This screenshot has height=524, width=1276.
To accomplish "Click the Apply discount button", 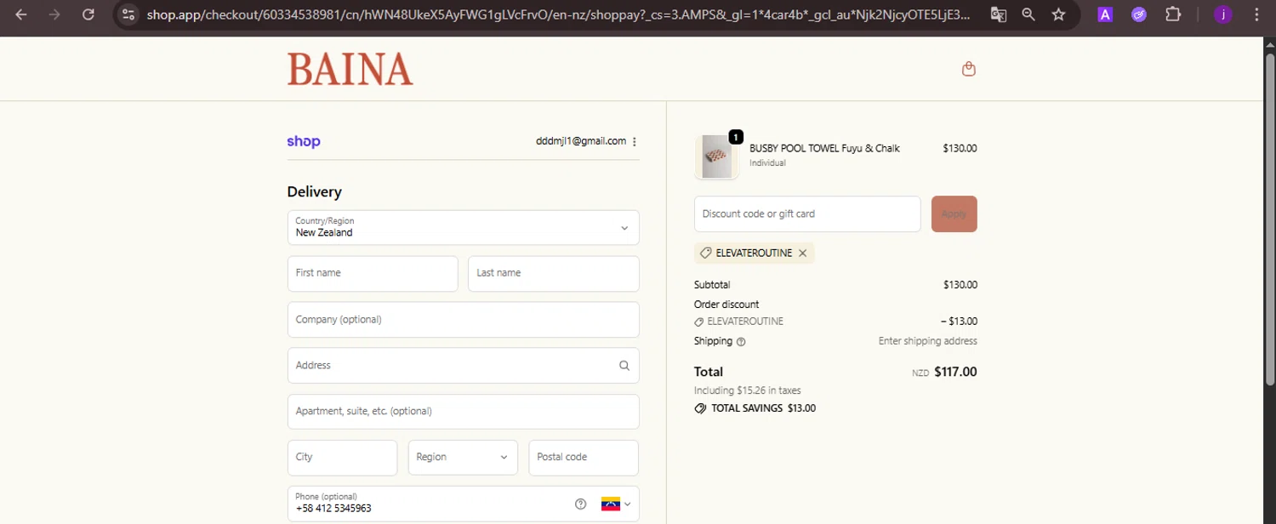I will [954, 214].
